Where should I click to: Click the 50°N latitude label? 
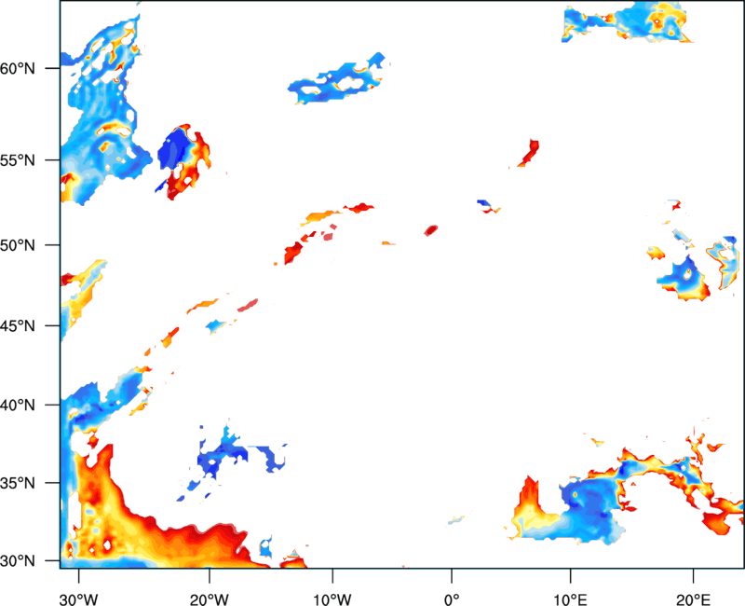click(x=18, y=246)
